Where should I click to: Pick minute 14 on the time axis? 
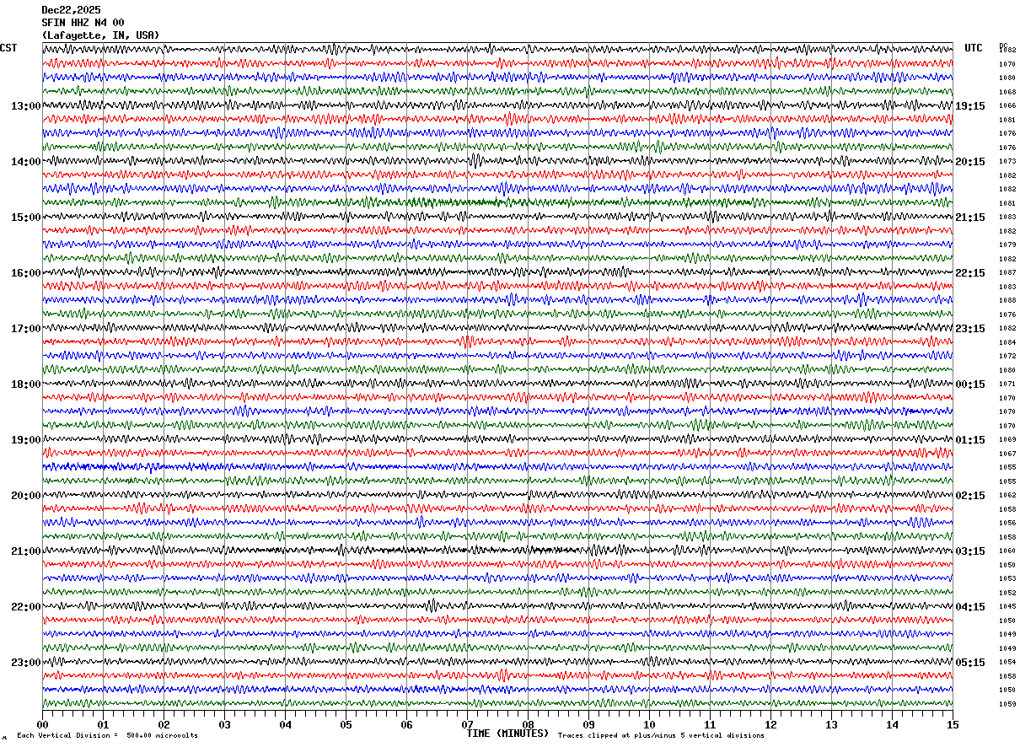coord(892,724)
